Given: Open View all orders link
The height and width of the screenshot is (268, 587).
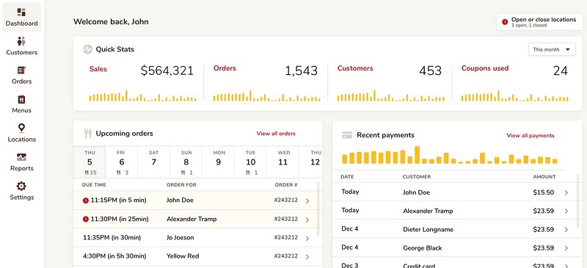Looking at the screenshot, I should click(x=276, y=134).
